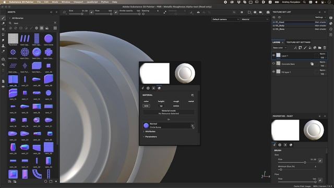Select the Projection tool in left toolbar
This screenshot has width=334, height=188.
coord(3,29)
